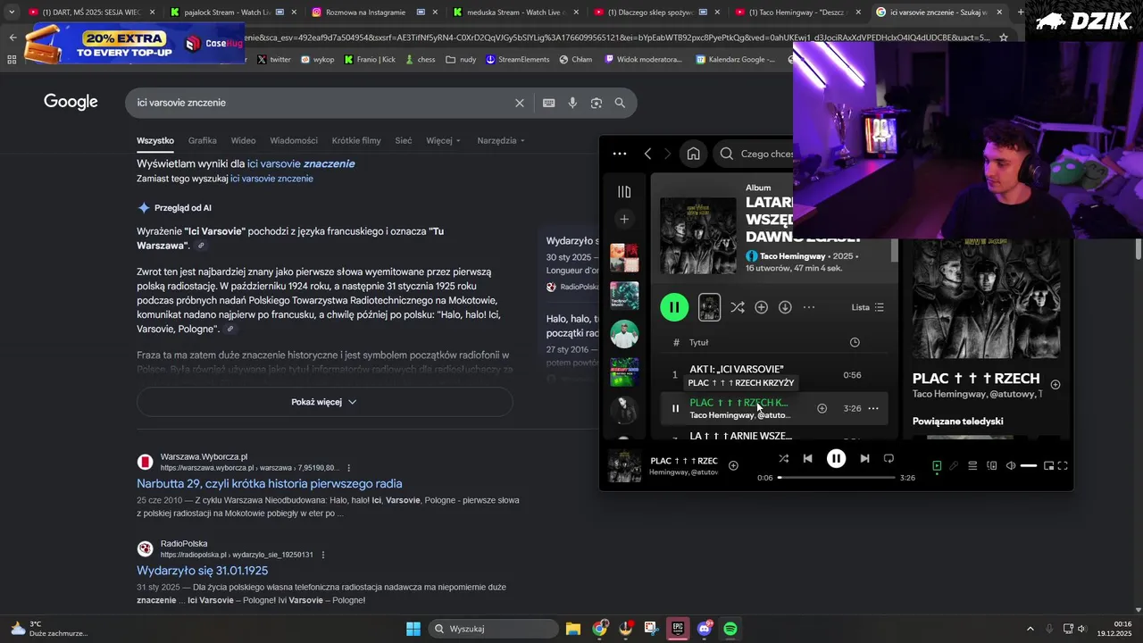Viewport: 1143px width, 643px height.
Task: Skip to next track in player bar
Action: (864, 458)
